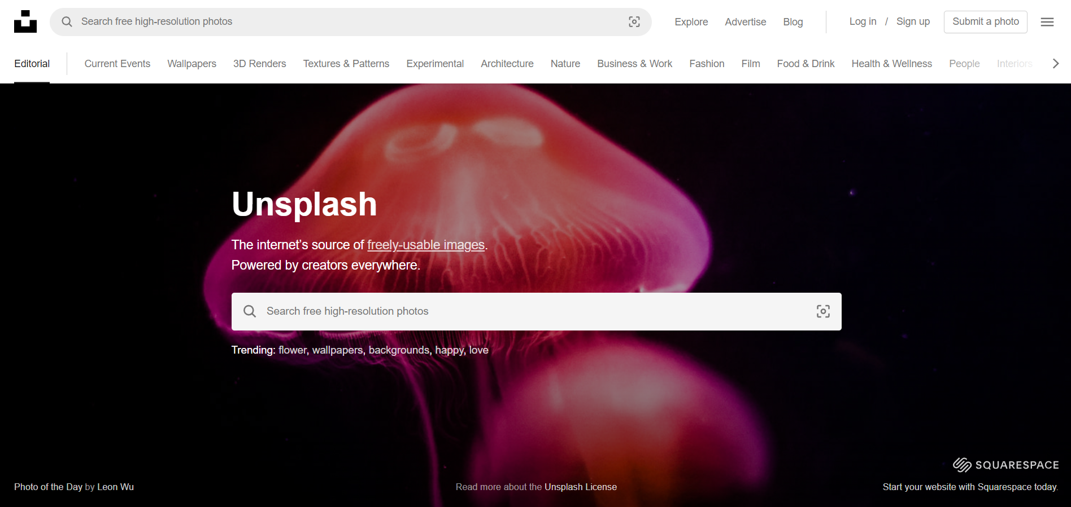
Task: Open the Film category
Action: [x=751, y=64]
